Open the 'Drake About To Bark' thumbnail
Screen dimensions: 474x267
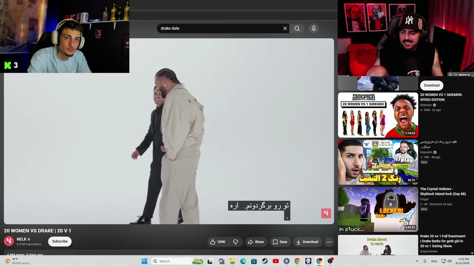click(378, 245)
